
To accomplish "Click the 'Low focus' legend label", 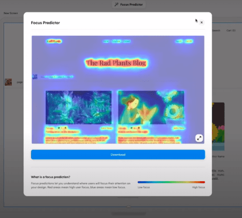I will (x=144, y=187).
